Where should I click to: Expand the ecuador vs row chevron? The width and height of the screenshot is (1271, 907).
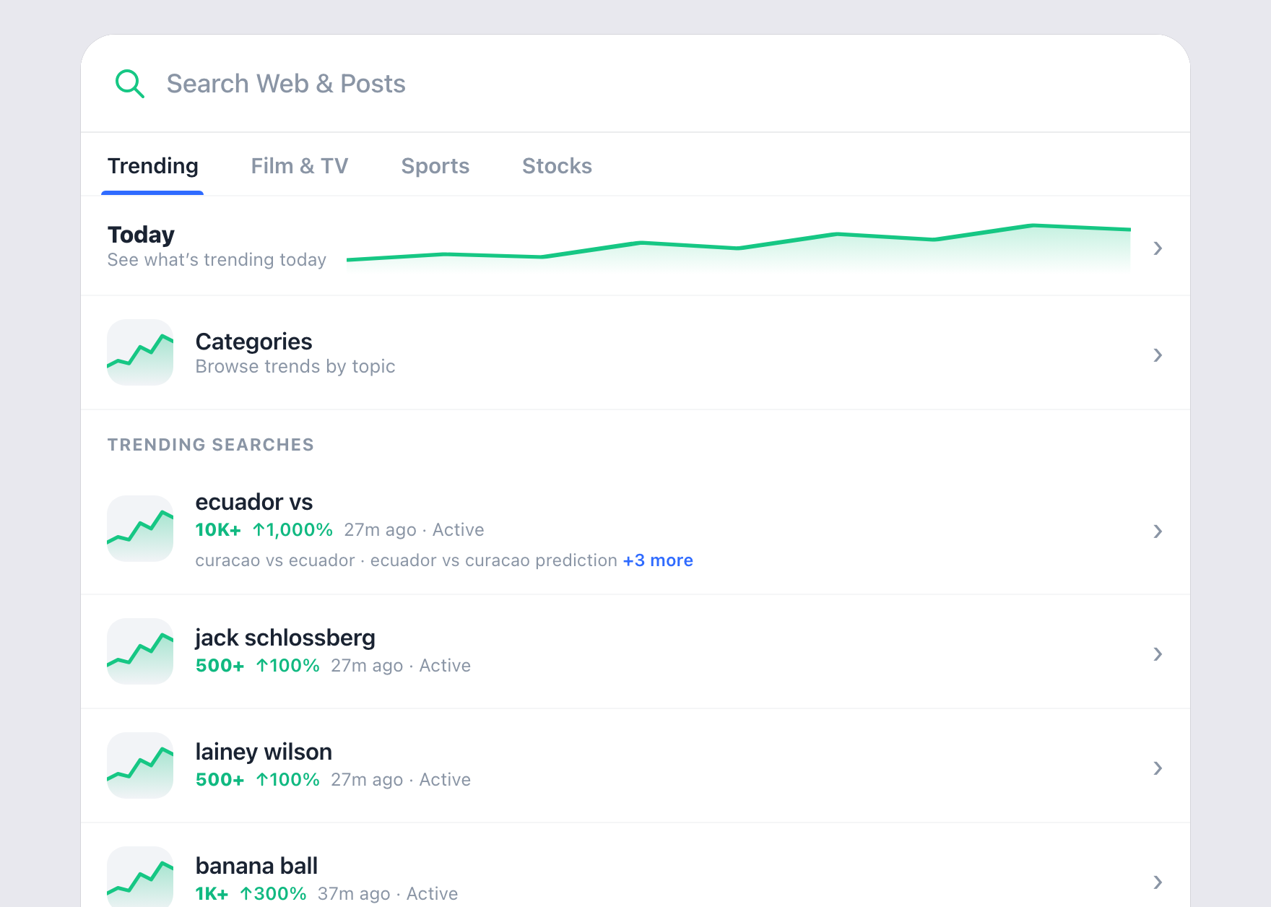tap(1158, 531)
